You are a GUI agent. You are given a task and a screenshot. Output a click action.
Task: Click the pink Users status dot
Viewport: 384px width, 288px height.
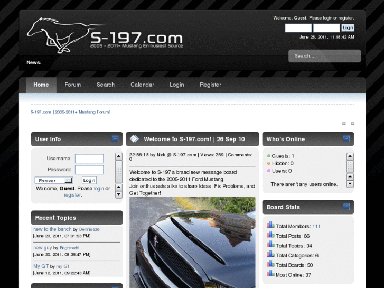point(269,171)
